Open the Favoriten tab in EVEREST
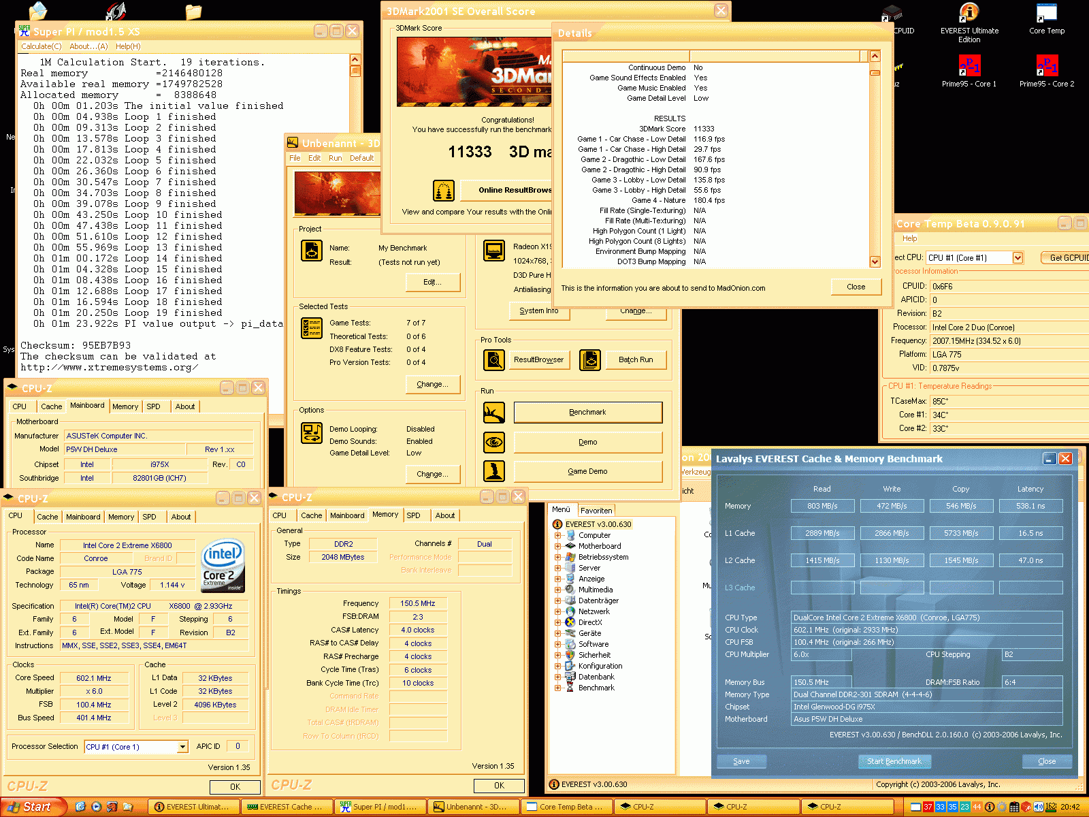The image size is (1089, 817). pos(596,511)
